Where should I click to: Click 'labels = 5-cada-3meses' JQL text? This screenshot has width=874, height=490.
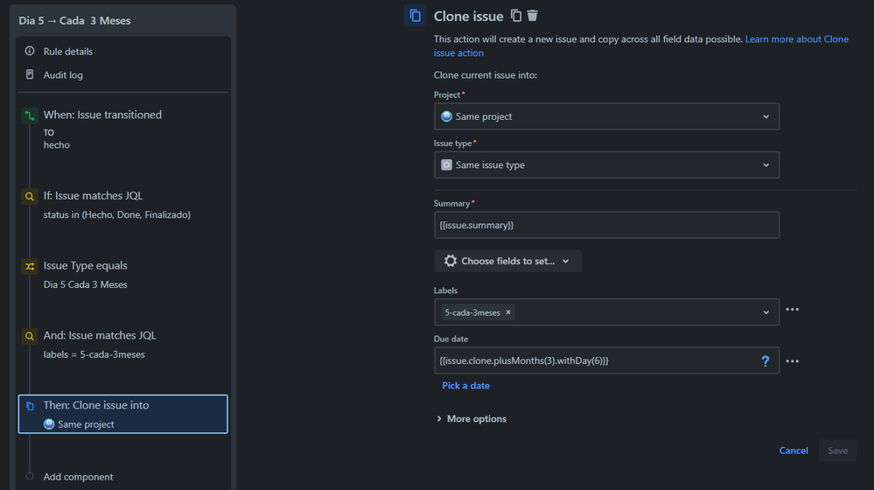(94, 354)
